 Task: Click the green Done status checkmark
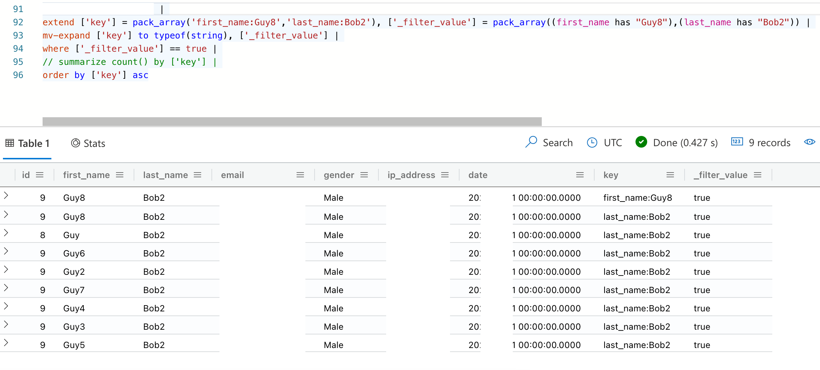pyautogui.click(x=641, y=142)
